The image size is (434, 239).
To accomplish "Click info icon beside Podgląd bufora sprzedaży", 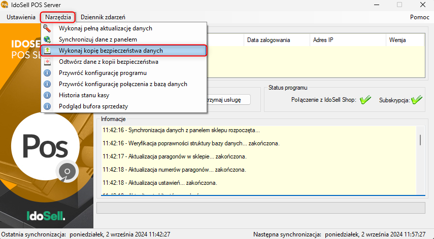I will pyautogui.click(x=47, y=106).
